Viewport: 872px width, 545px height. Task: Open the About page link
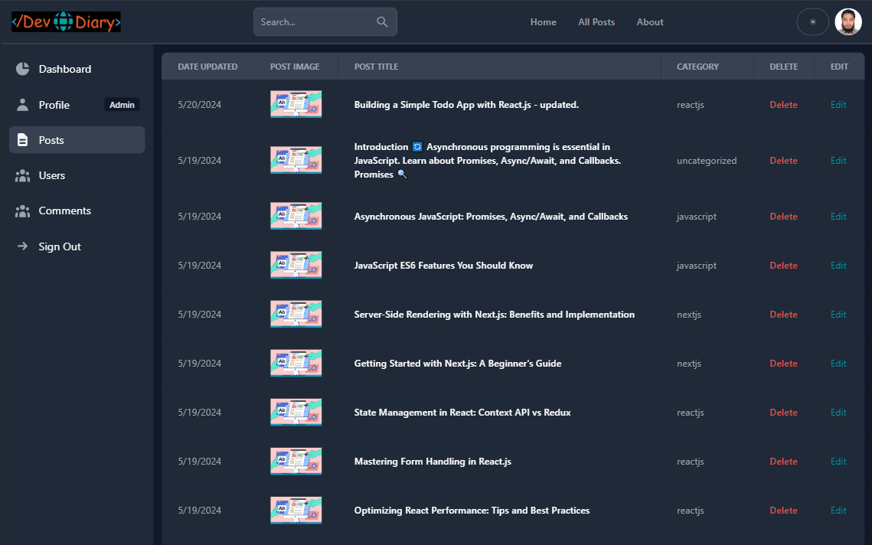(650, 22)
